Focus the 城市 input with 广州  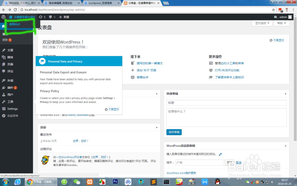(x=199, y=162)
